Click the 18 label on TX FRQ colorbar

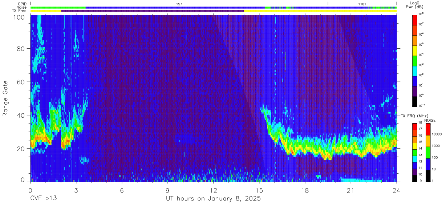(421, 123)
